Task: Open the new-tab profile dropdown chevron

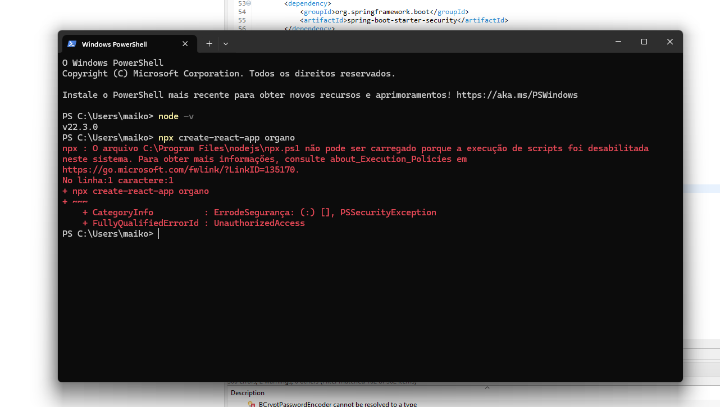Action: (x=226, y=44)
